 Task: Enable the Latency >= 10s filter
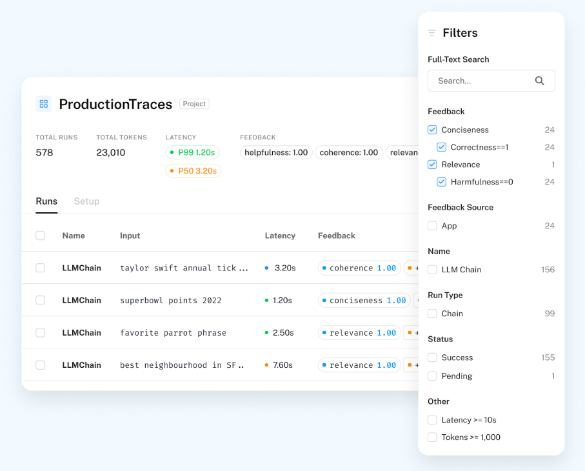(x=432, y=420)
